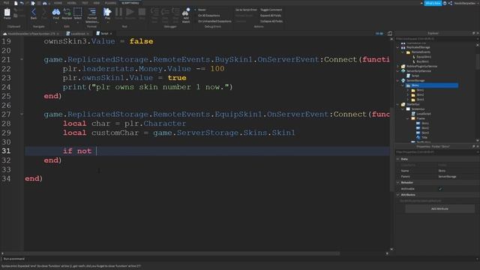Click the Explorer panel vertical scrollbar
480x270 pixels.
pos(478,61)
